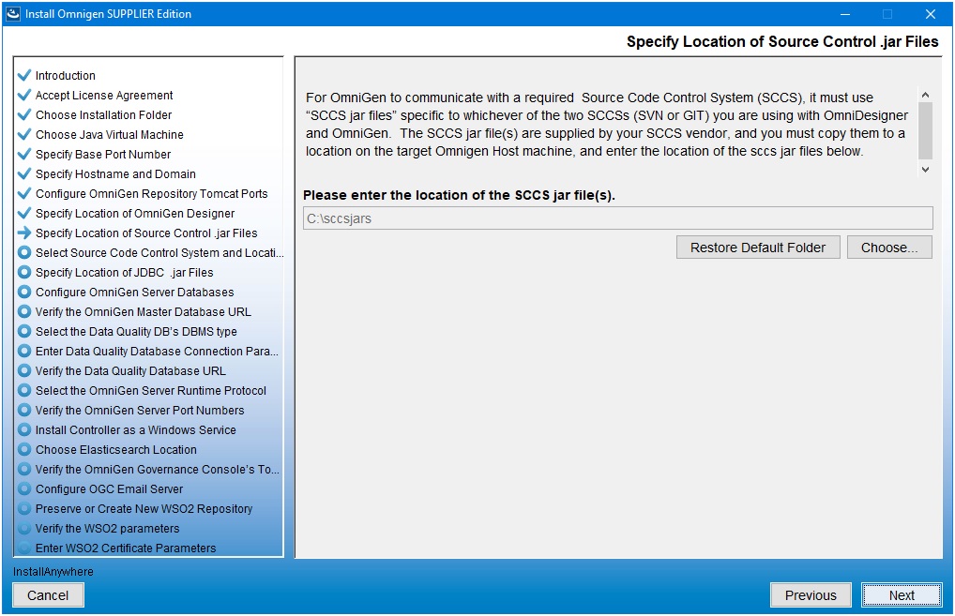Click checkmark beside Accept License Agreement
Screen dimensions: 955x616
24,95
